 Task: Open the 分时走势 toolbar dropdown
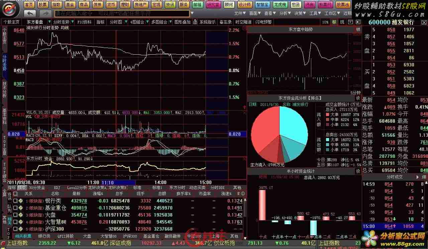[x=73, y=22]
